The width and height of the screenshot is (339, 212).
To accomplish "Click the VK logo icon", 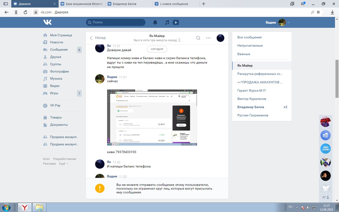I will pos(48,23).
